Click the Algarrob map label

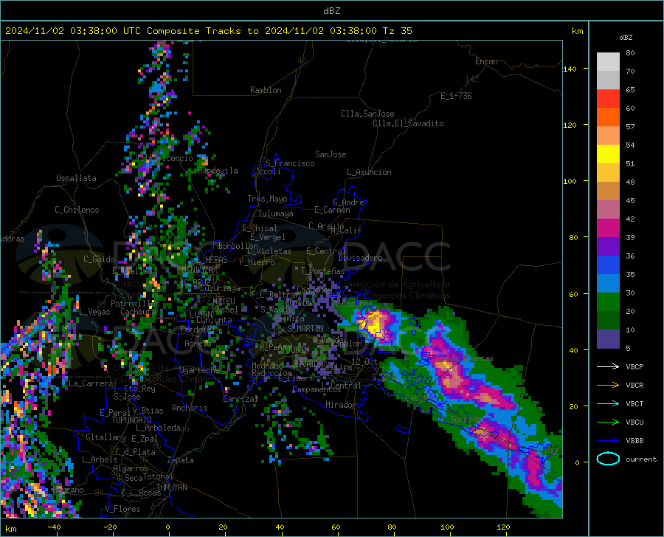pyautogui.click(x=131, y=468)
